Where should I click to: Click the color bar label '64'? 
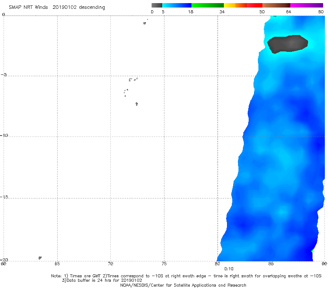289,12
